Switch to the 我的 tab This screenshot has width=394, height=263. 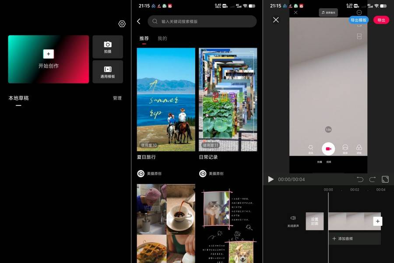pyautogui.click(x=162, y=38)
